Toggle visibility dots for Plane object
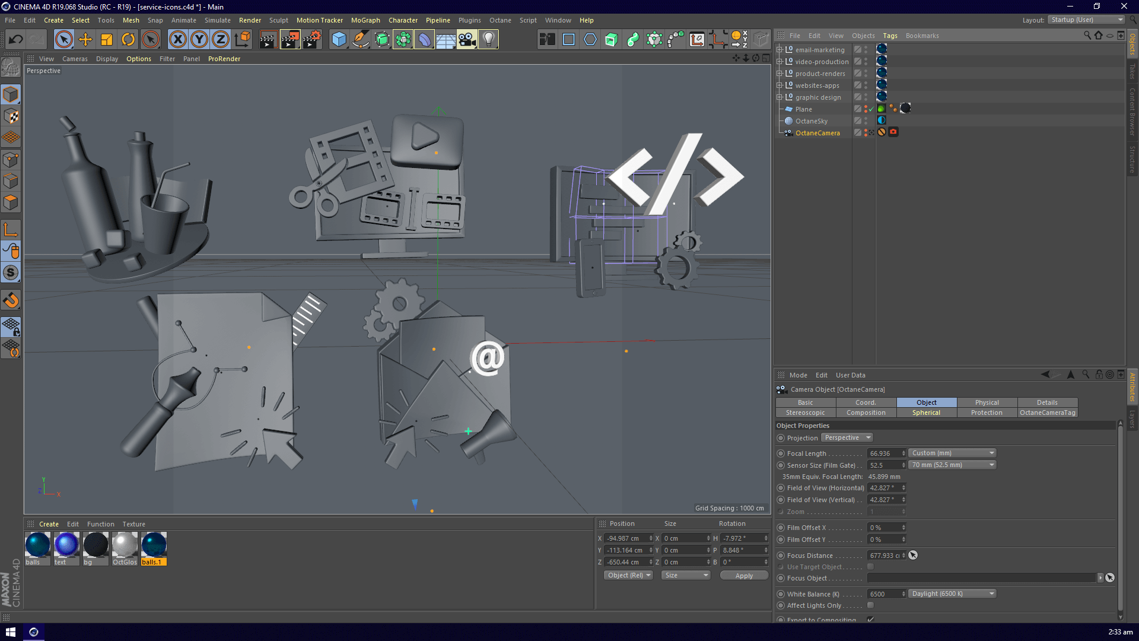Screen dimensions: 1139x641 (866, 109)
